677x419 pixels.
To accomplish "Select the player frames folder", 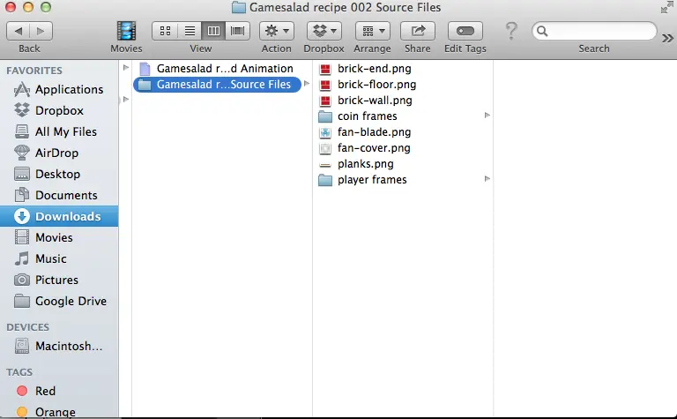I will coord(362,180).
